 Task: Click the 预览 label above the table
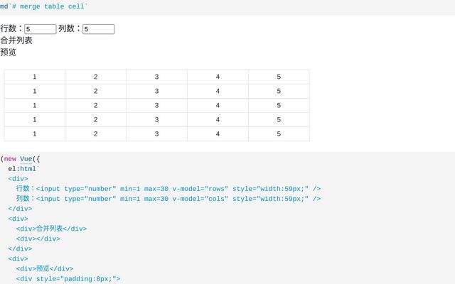[8, 52]
